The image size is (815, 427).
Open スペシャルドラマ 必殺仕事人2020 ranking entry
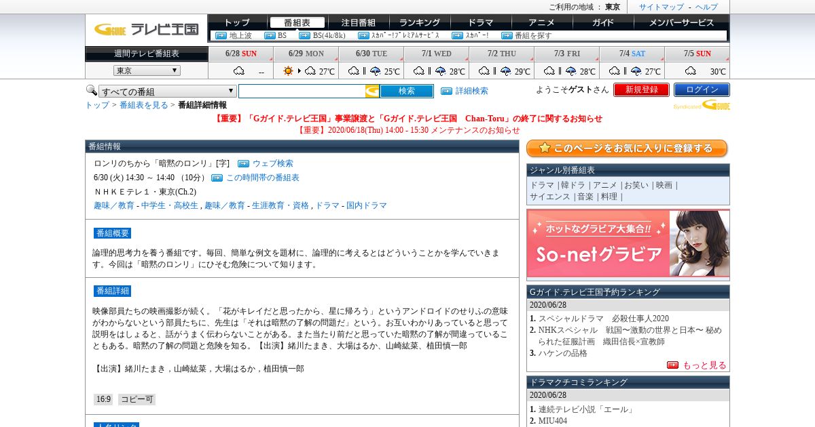[x=604, y=319]
